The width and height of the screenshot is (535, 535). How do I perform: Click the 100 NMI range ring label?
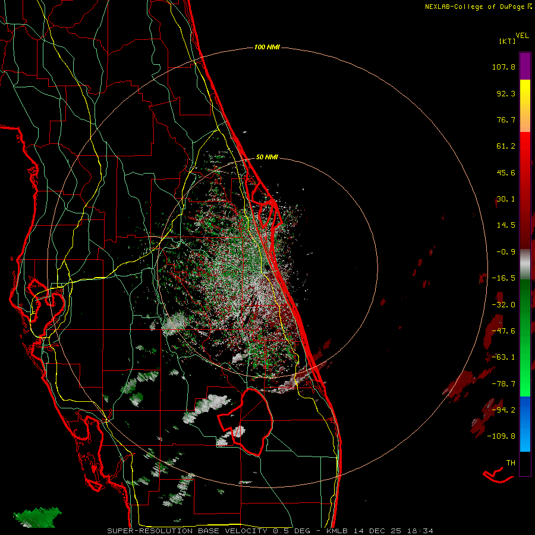[x=267, y=47]
